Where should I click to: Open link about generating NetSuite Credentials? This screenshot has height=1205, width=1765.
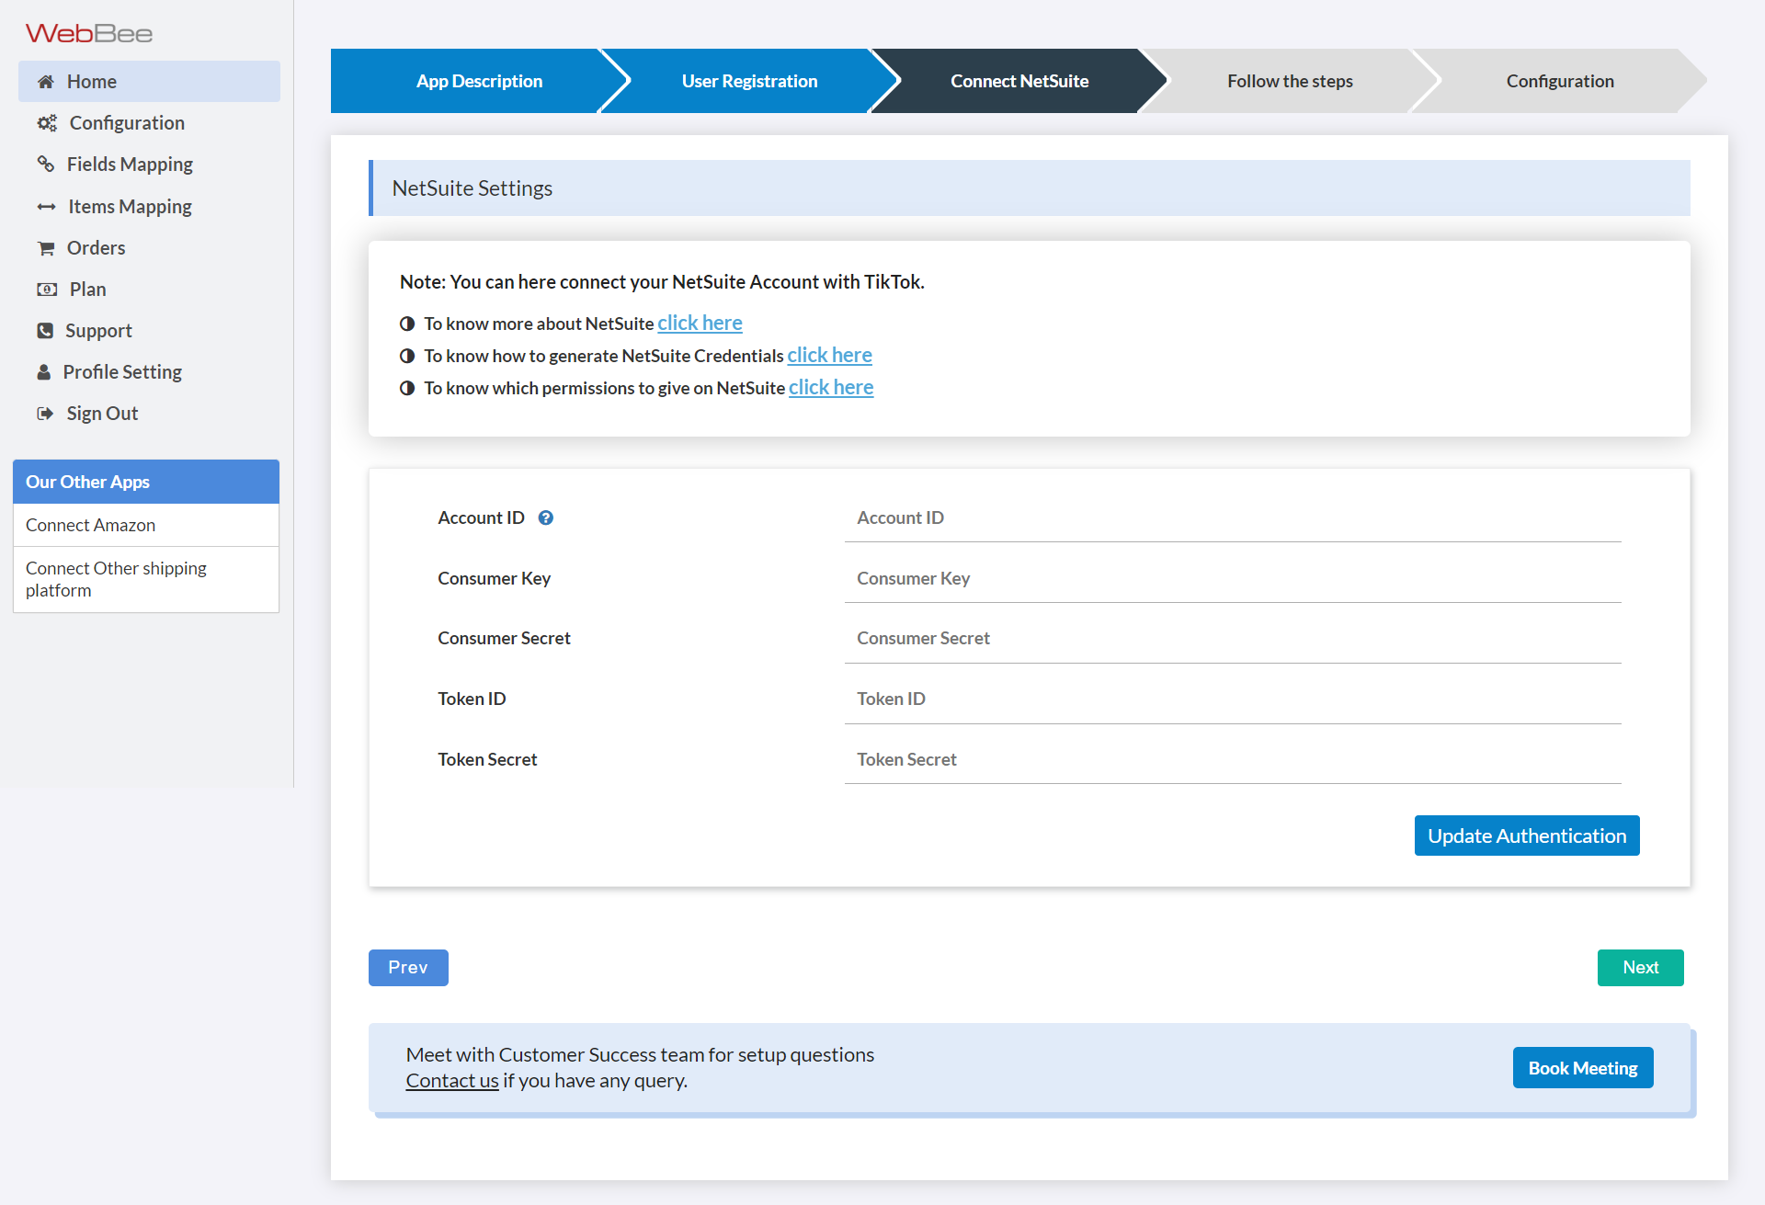(x=829, y=356)
